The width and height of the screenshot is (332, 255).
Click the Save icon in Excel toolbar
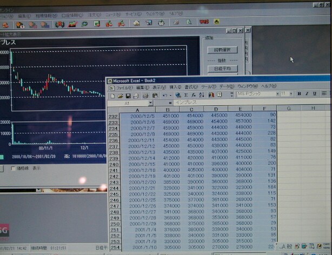coord(128,95)
